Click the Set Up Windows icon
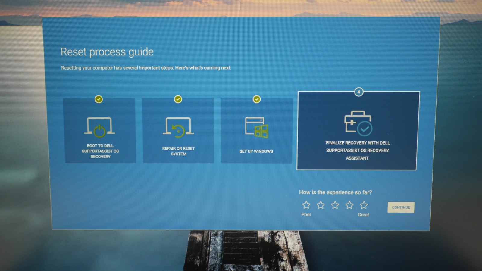This screenshot has width=482, height=271. point(256,127)
